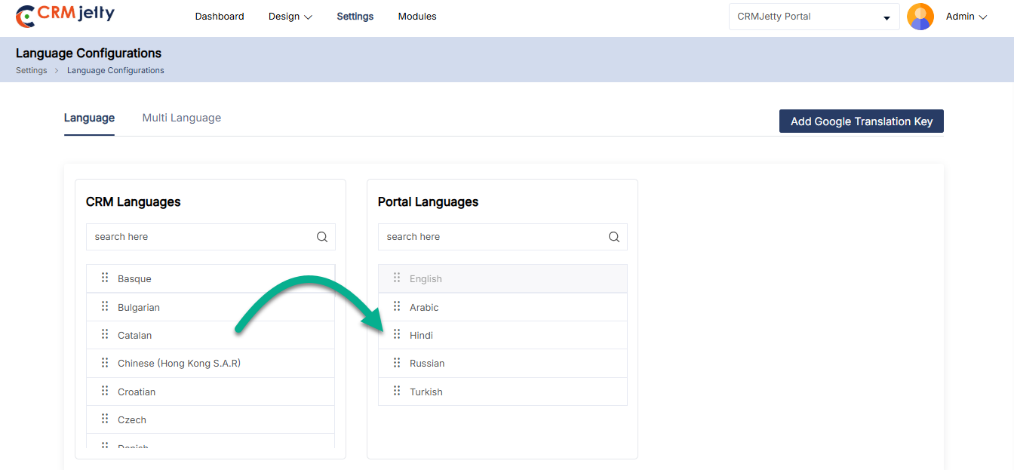Click the drag handle beside Hindi

point(397,335)
